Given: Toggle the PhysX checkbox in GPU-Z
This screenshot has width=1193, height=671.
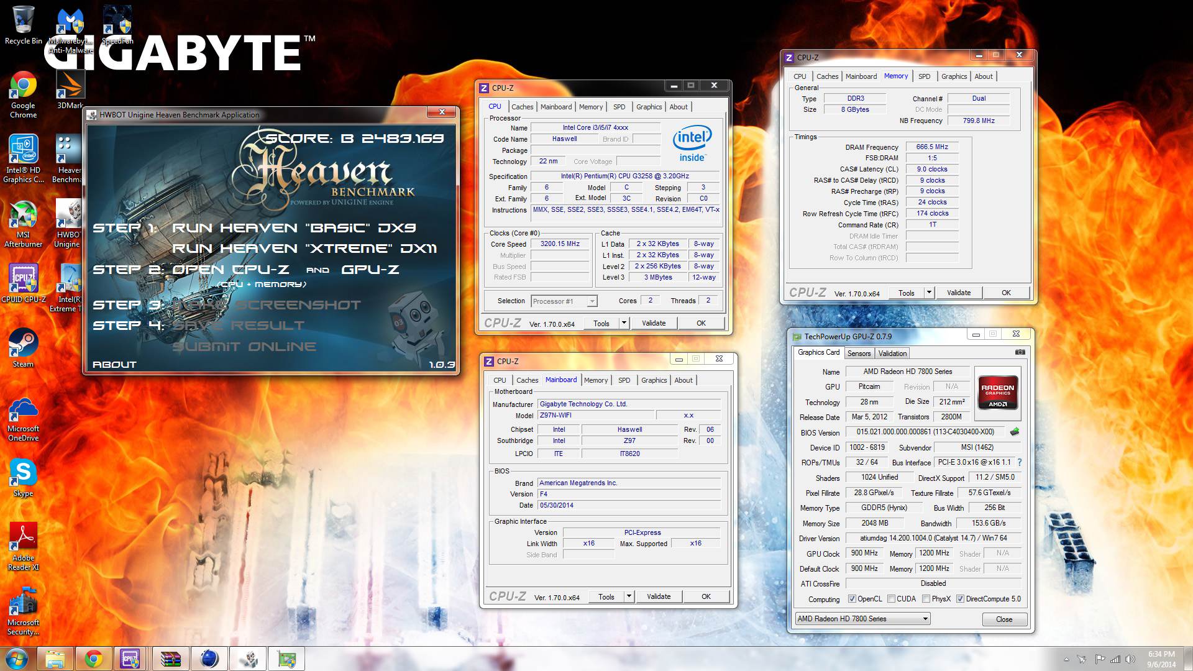Looking at the screenshot, I should pyautogui.click(x=926, y=599).
